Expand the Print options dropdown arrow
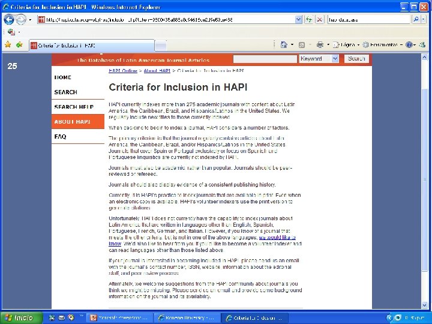Image resolution: width=432 pixels, height=324 pixels. click(328, 44)
